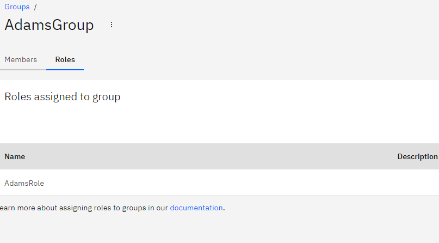439x243 pixels.
Task: Select the AdamsRole table row
Action: [x=220, y=183]
